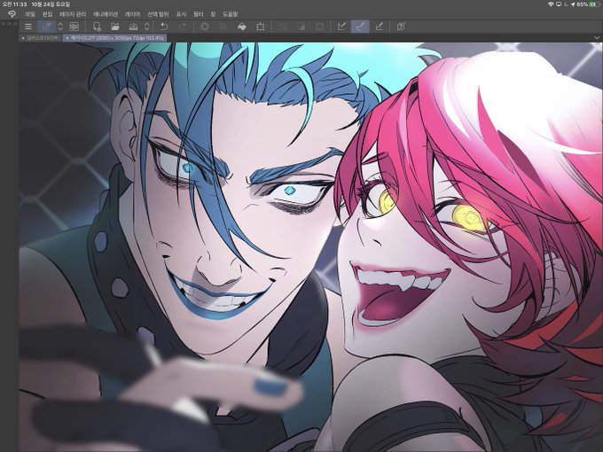Open the Clip Studio Paint support icon
Screen dimensions: 603x452
[400, 27]
